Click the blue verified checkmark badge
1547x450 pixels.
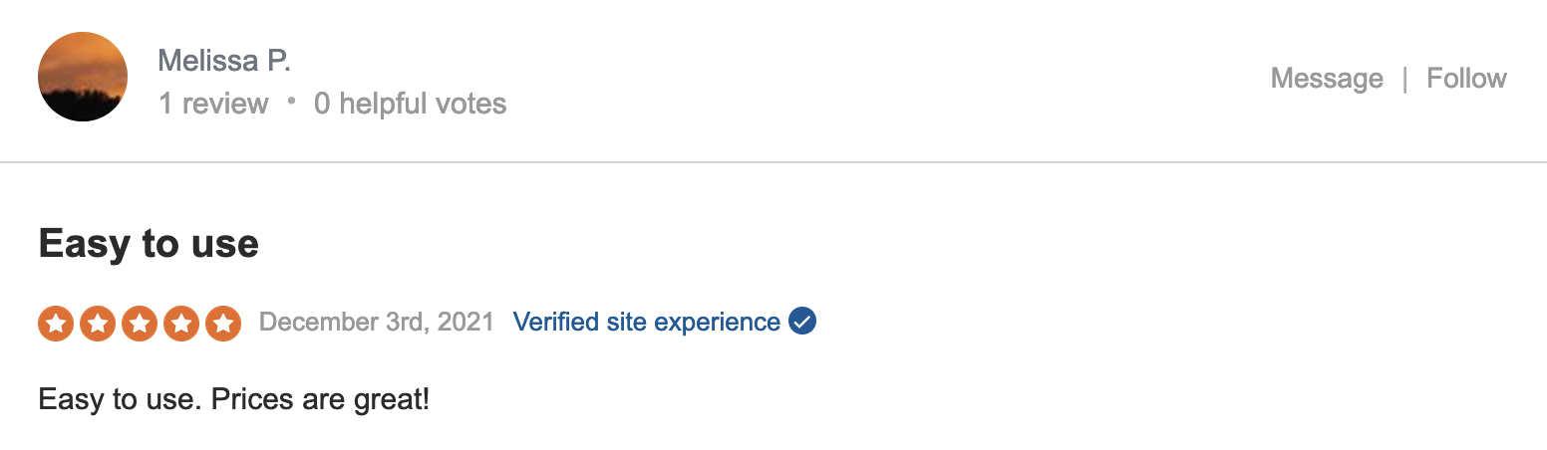point(802,322)
